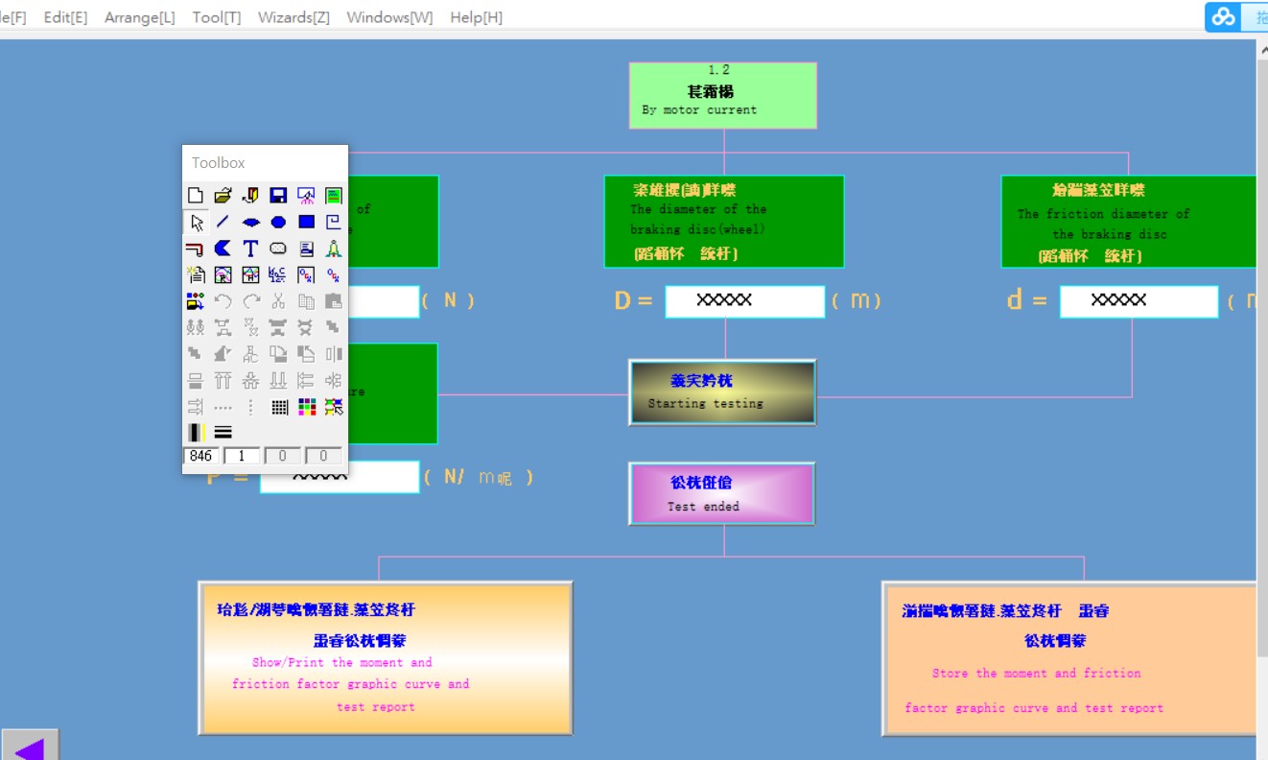Click the D = diameter input field

tap(744, 301)
